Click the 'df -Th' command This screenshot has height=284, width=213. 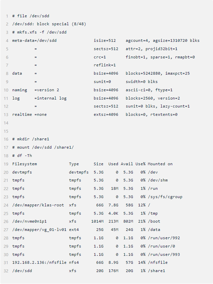(25, 156)
